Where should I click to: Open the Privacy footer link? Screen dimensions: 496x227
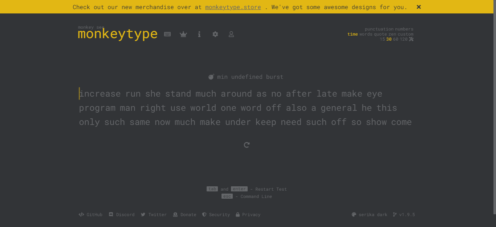248,215
